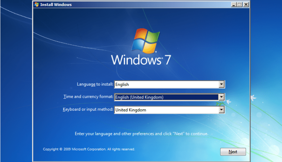Click the "Enter your language" instruction text
Image resolution: width=282 pixels, height=162 pixels.
(x=141, y=134)
